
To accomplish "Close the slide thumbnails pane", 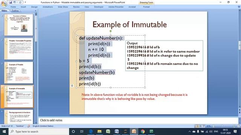I will [35, 11].
